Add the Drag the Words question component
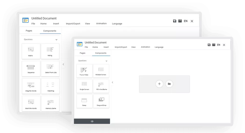 (31, 86)
